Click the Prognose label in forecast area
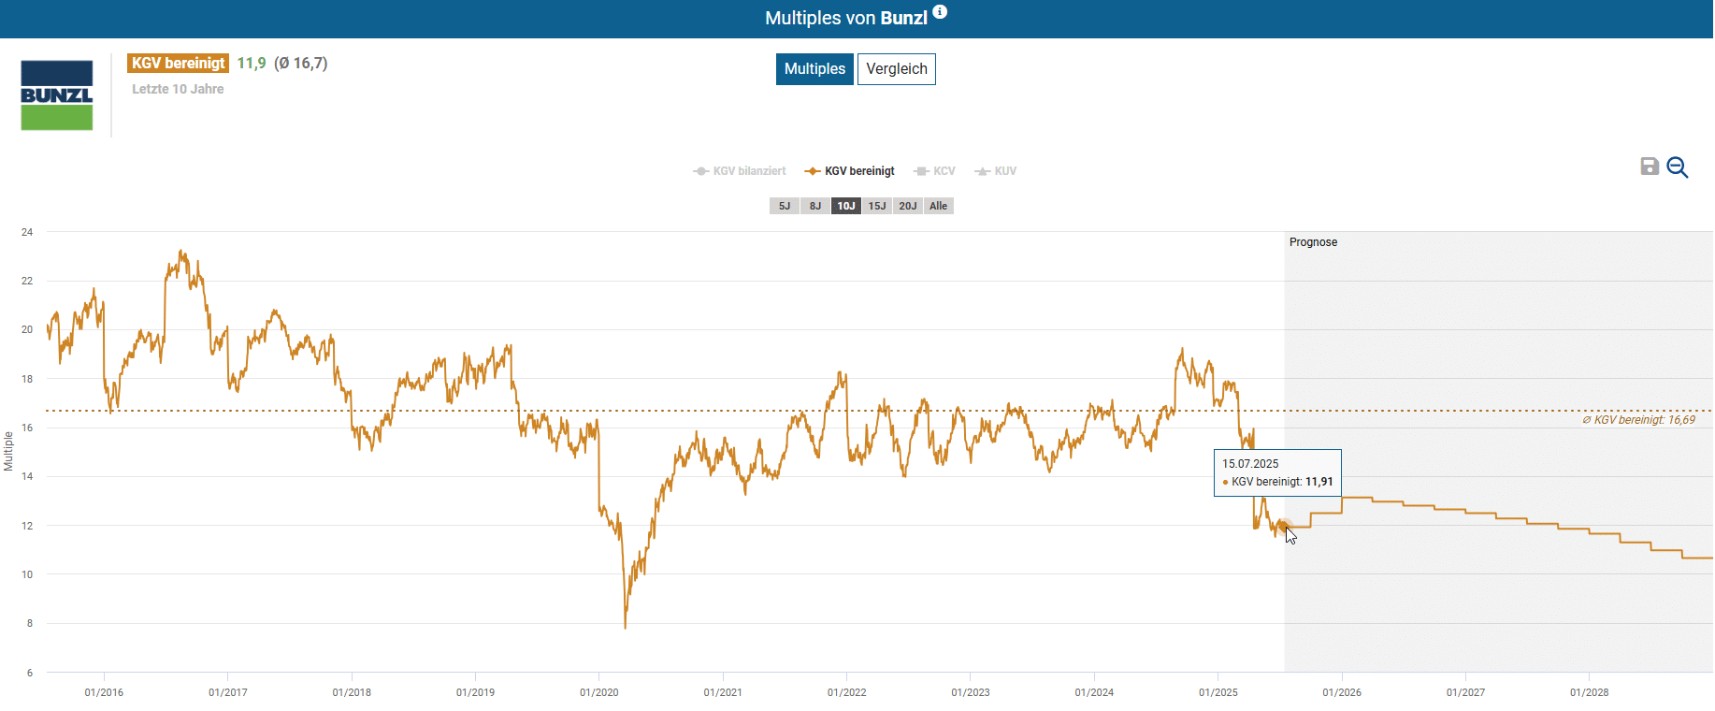The height and width of the screenshot is (711, 1715). pos(1313,242)
